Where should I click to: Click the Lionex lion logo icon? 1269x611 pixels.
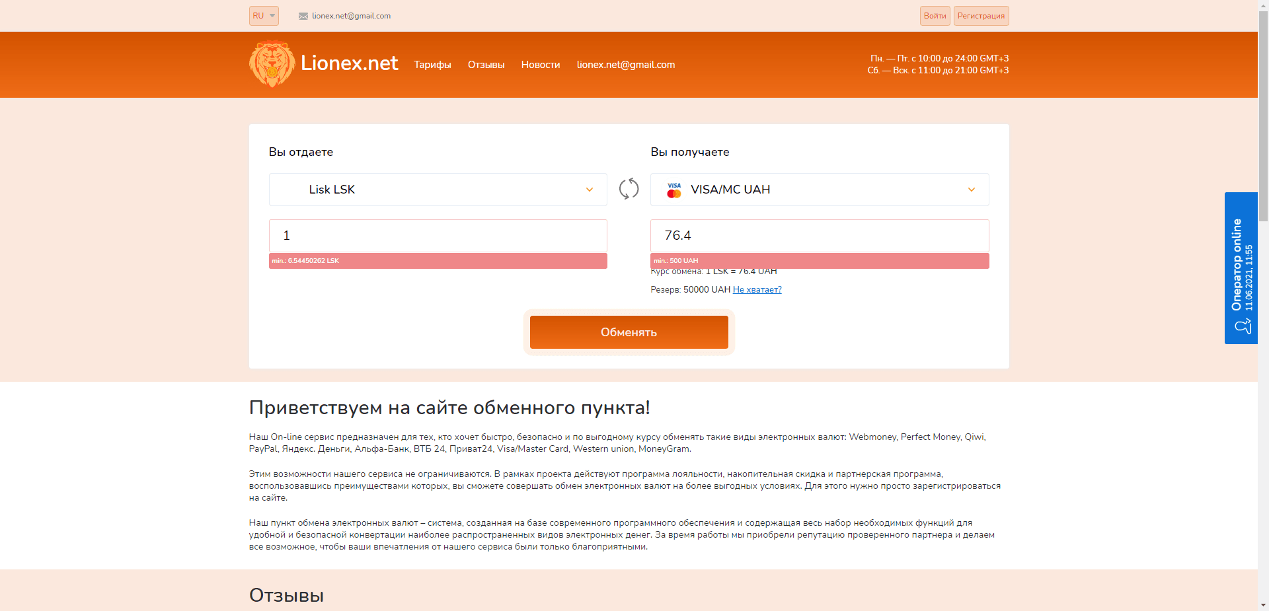tap(272, 64)
